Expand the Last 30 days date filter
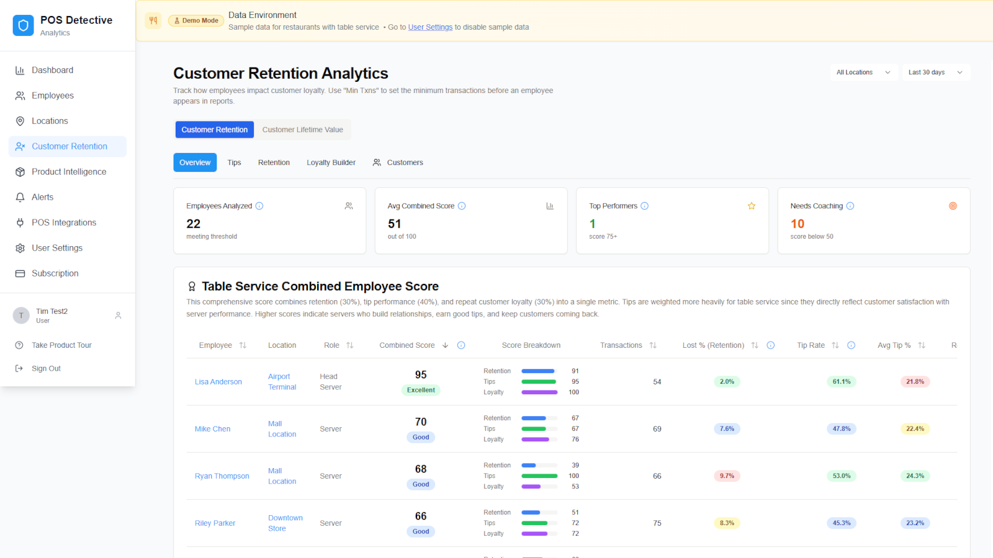The image size is (993, 558). point(935,73)
